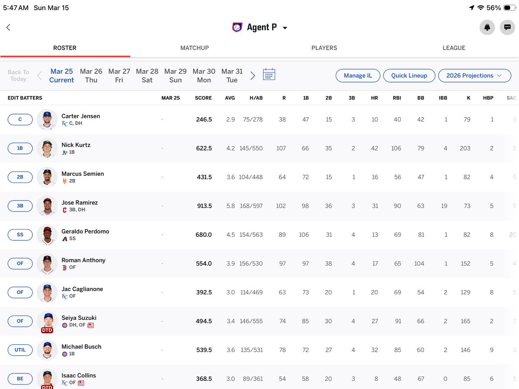Click Jose Ramirez score 913.5
Viewport: 519px width, 389px height.
(204, 206)
